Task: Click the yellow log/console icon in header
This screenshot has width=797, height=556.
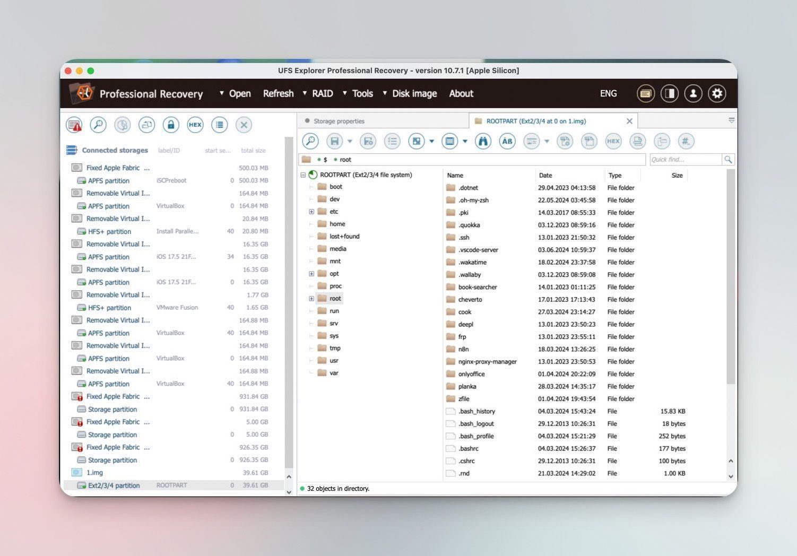Action: [x=646, y=93]
